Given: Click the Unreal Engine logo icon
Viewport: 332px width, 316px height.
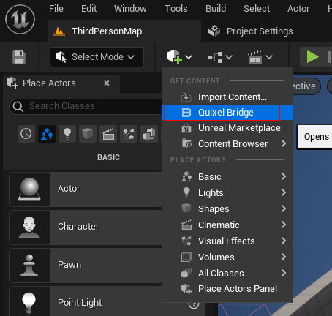Looking at the screenshot, I should tap(20, 20).
